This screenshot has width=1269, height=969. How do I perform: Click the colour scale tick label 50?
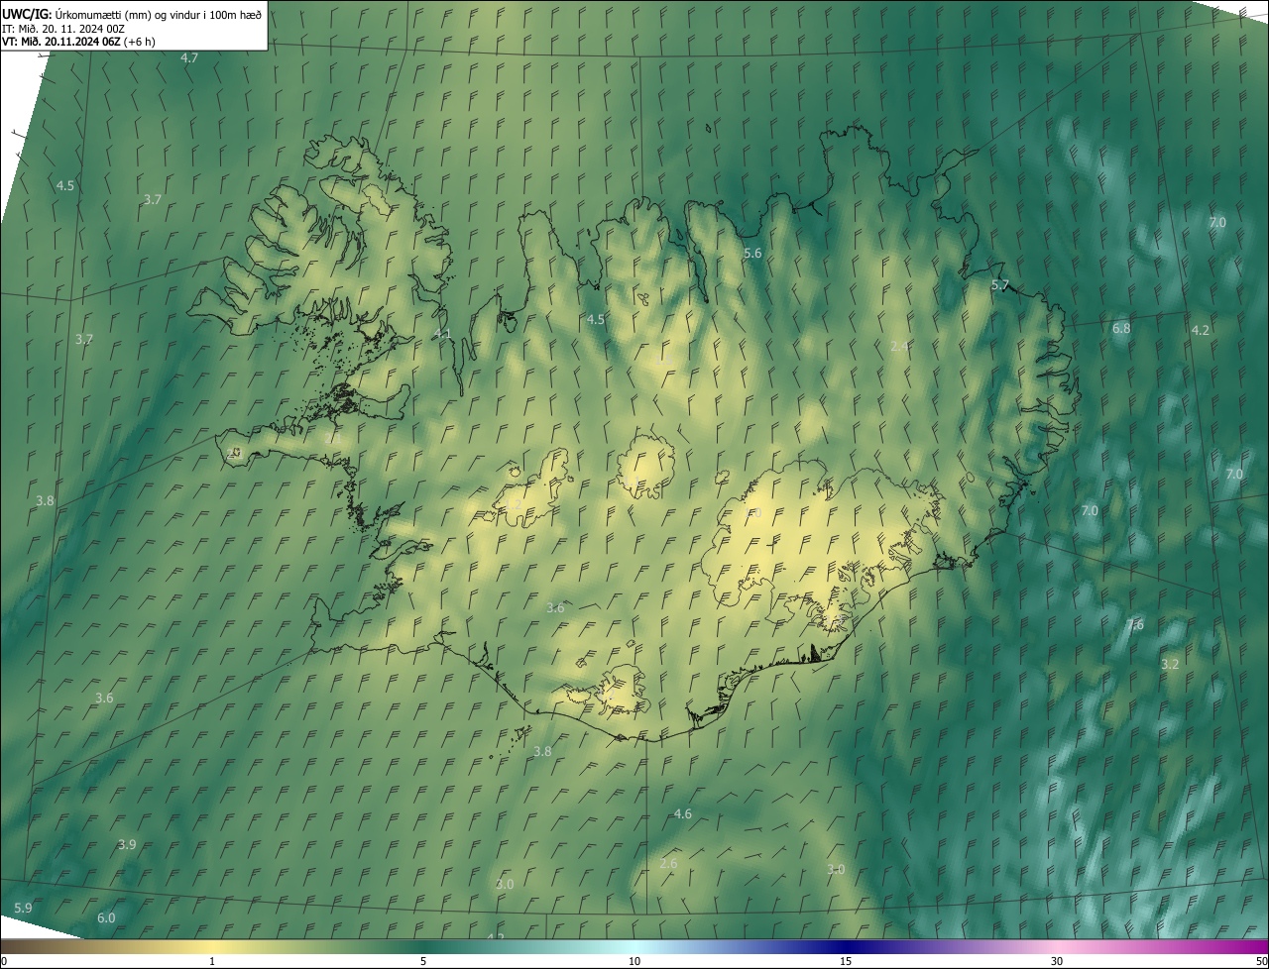point(1261,962)
